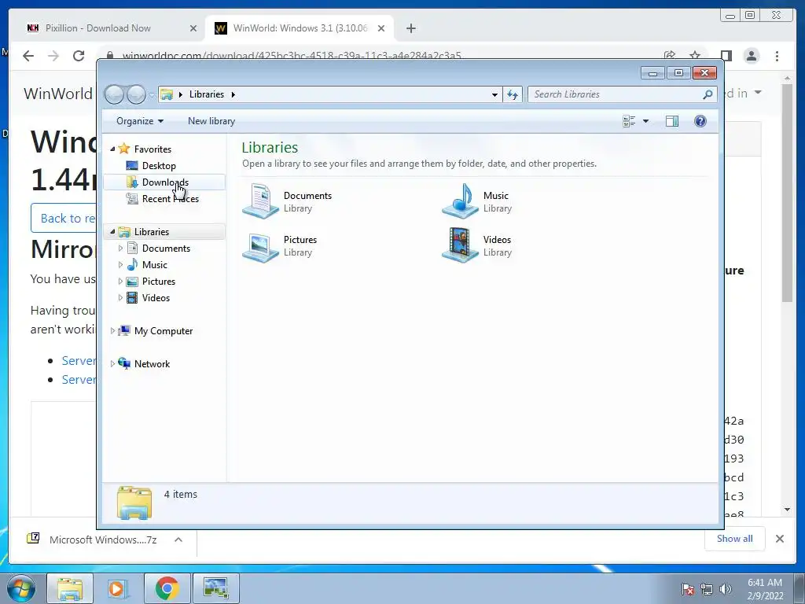Click the Libraries folder icon in address bar

pyautogui.click(x=167, y=94)
